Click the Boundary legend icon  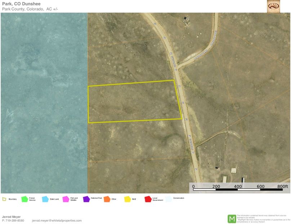click(4, 199)
